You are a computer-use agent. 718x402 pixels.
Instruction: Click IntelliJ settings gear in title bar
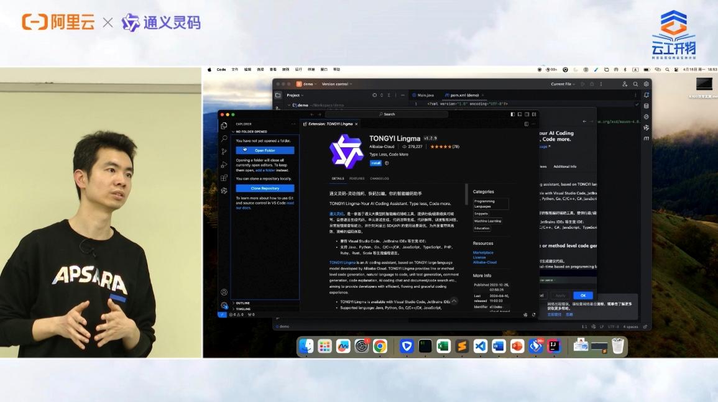coord(647,84)
